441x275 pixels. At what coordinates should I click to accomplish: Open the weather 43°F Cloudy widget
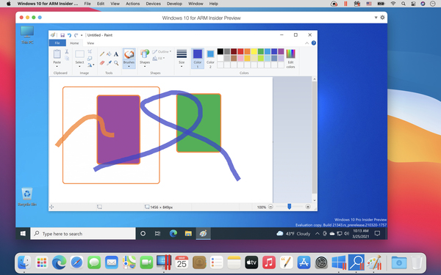point(293,233)
